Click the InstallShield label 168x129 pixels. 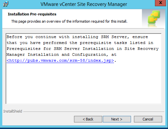pyautogui.click(x=13, y=111)
